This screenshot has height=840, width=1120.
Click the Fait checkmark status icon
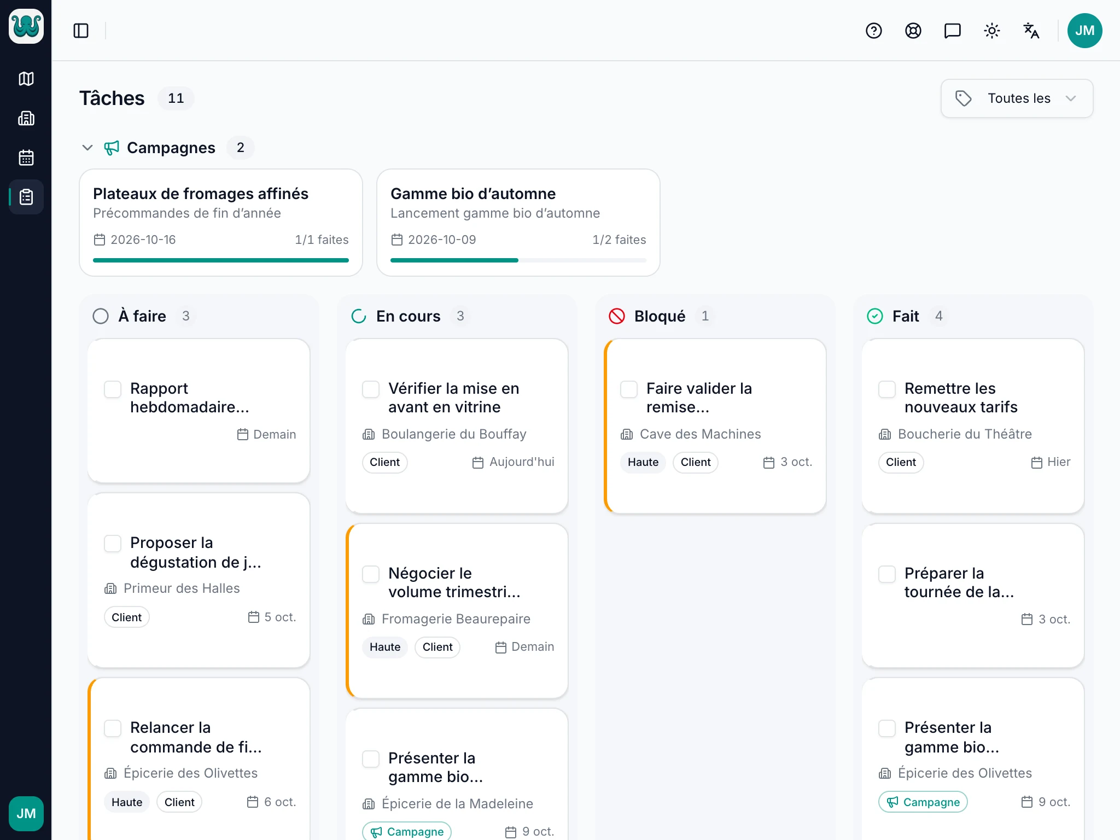[875, 316]
